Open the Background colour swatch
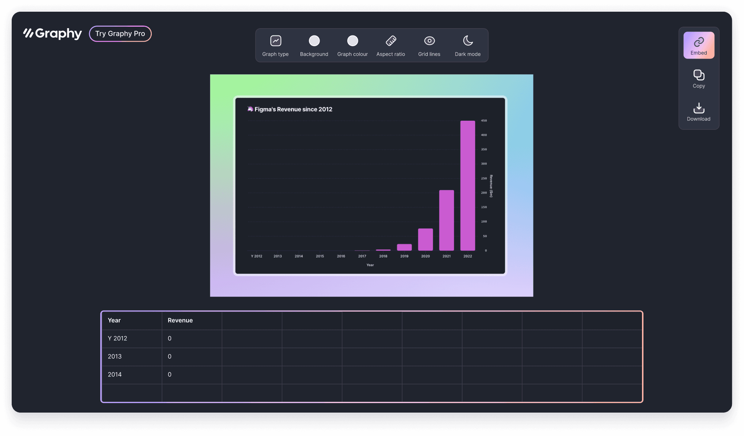This screenshot has height=436, width=744. pos(314,41)
